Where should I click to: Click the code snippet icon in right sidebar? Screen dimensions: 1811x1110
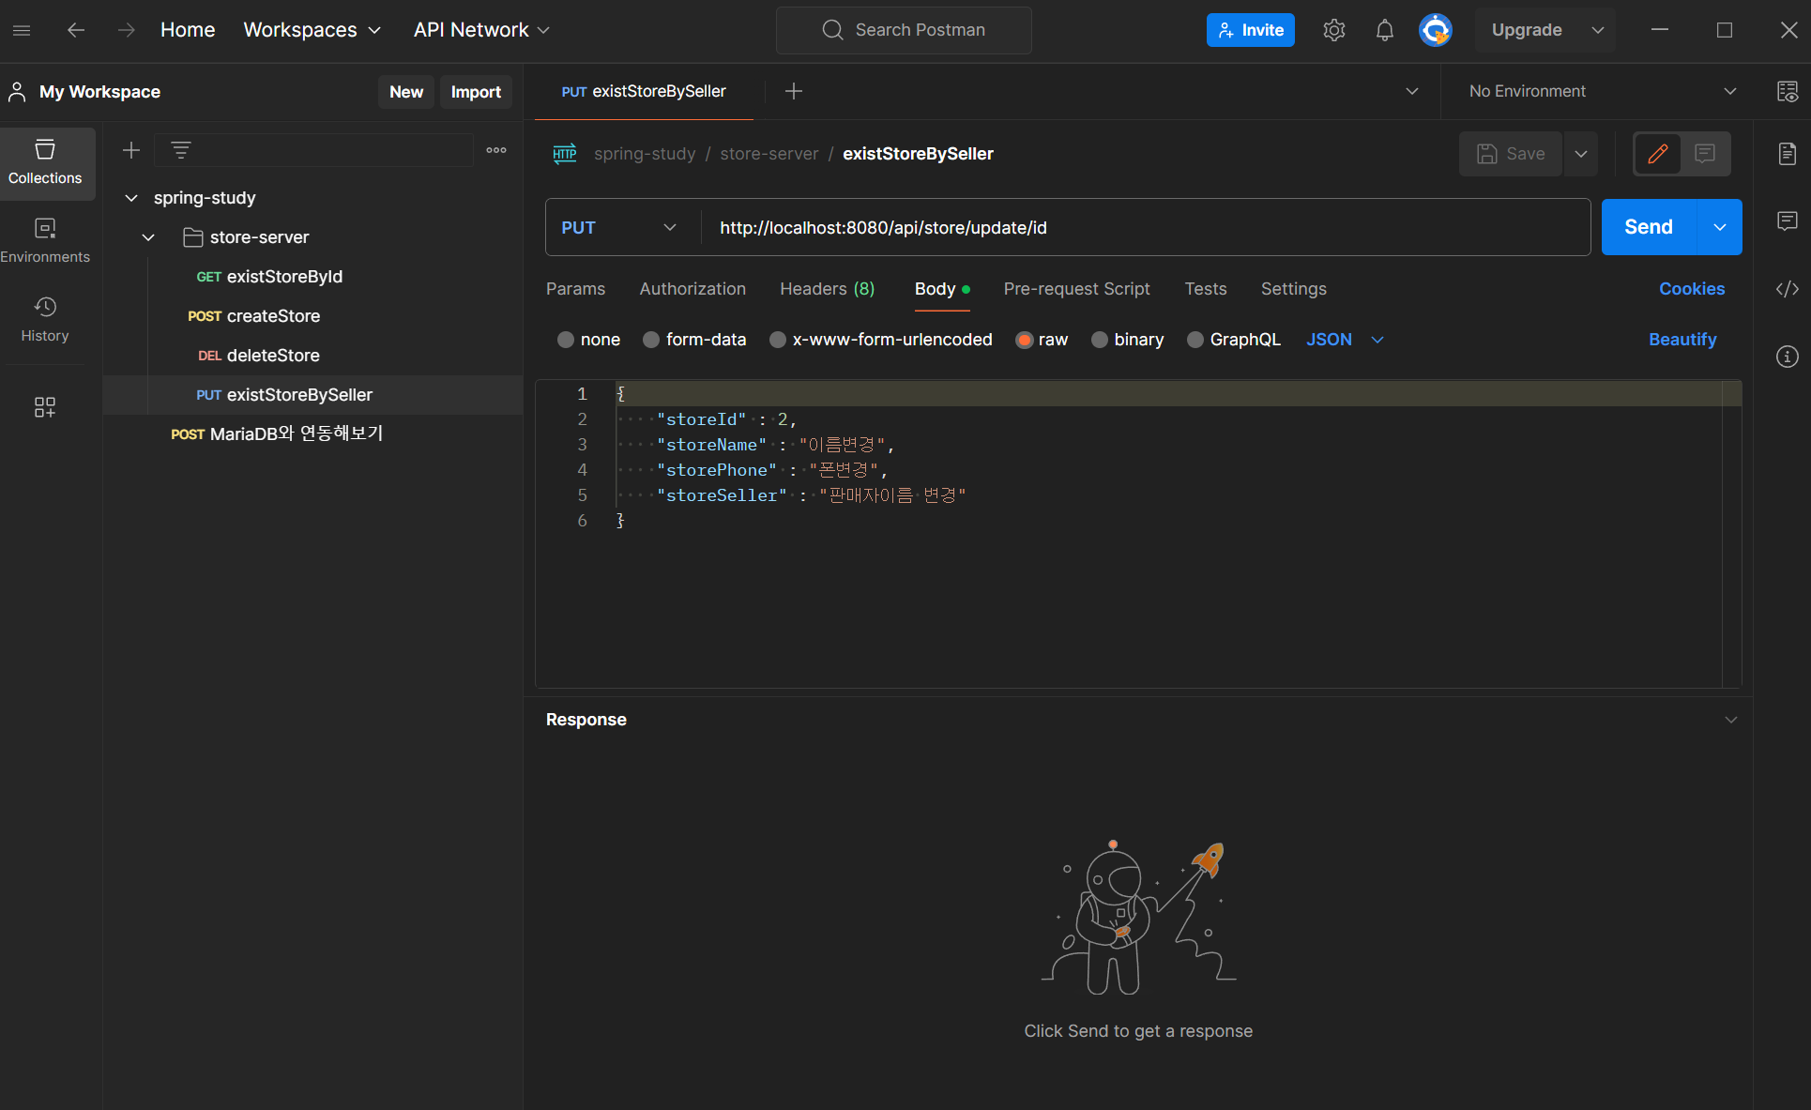(1787, 289)
